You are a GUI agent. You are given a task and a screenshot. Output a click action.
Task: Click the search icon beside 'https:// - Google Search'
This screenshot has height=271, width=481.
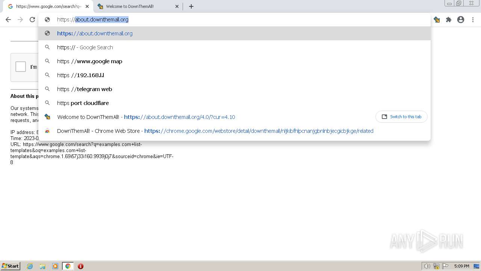coord(47,47)
